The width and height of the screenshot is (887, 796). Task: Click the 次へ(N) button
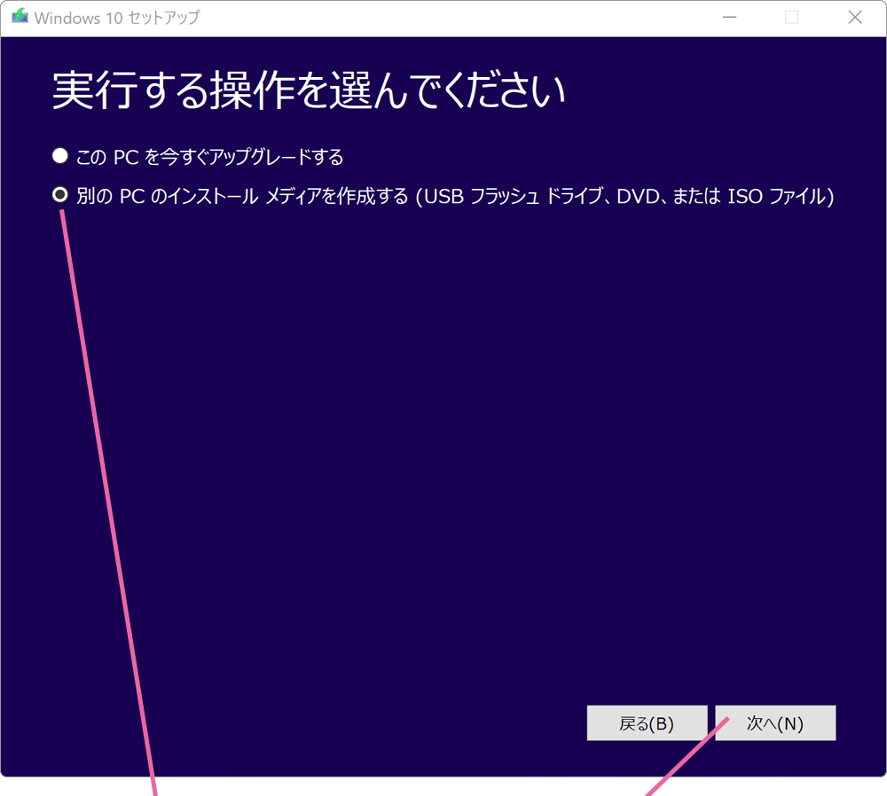coord(775,723)
